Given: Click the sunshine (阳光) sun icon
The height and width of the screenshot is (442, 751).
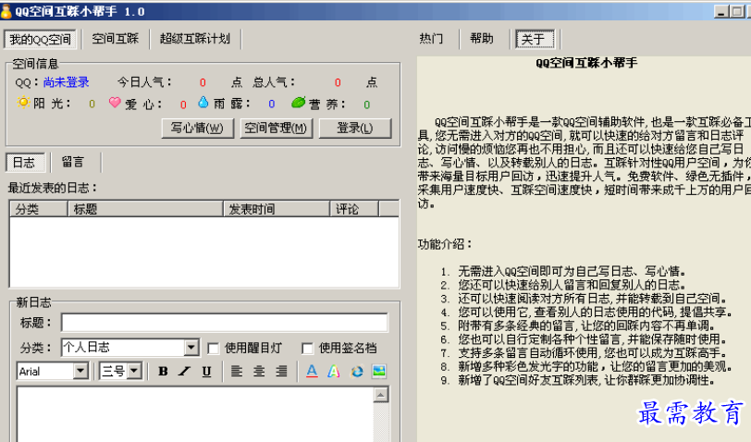Looking at the screenshot, I should point(23,102).
